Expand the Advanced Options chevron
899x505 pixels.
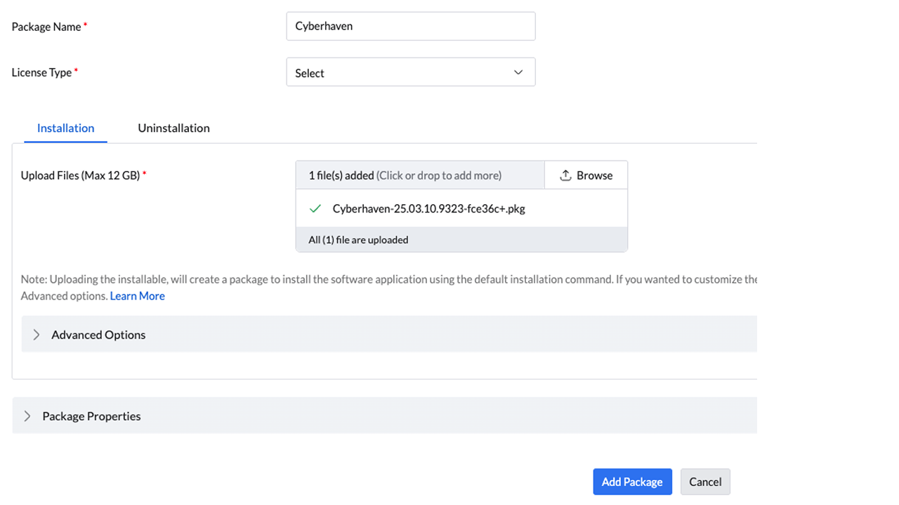point(37,335)
